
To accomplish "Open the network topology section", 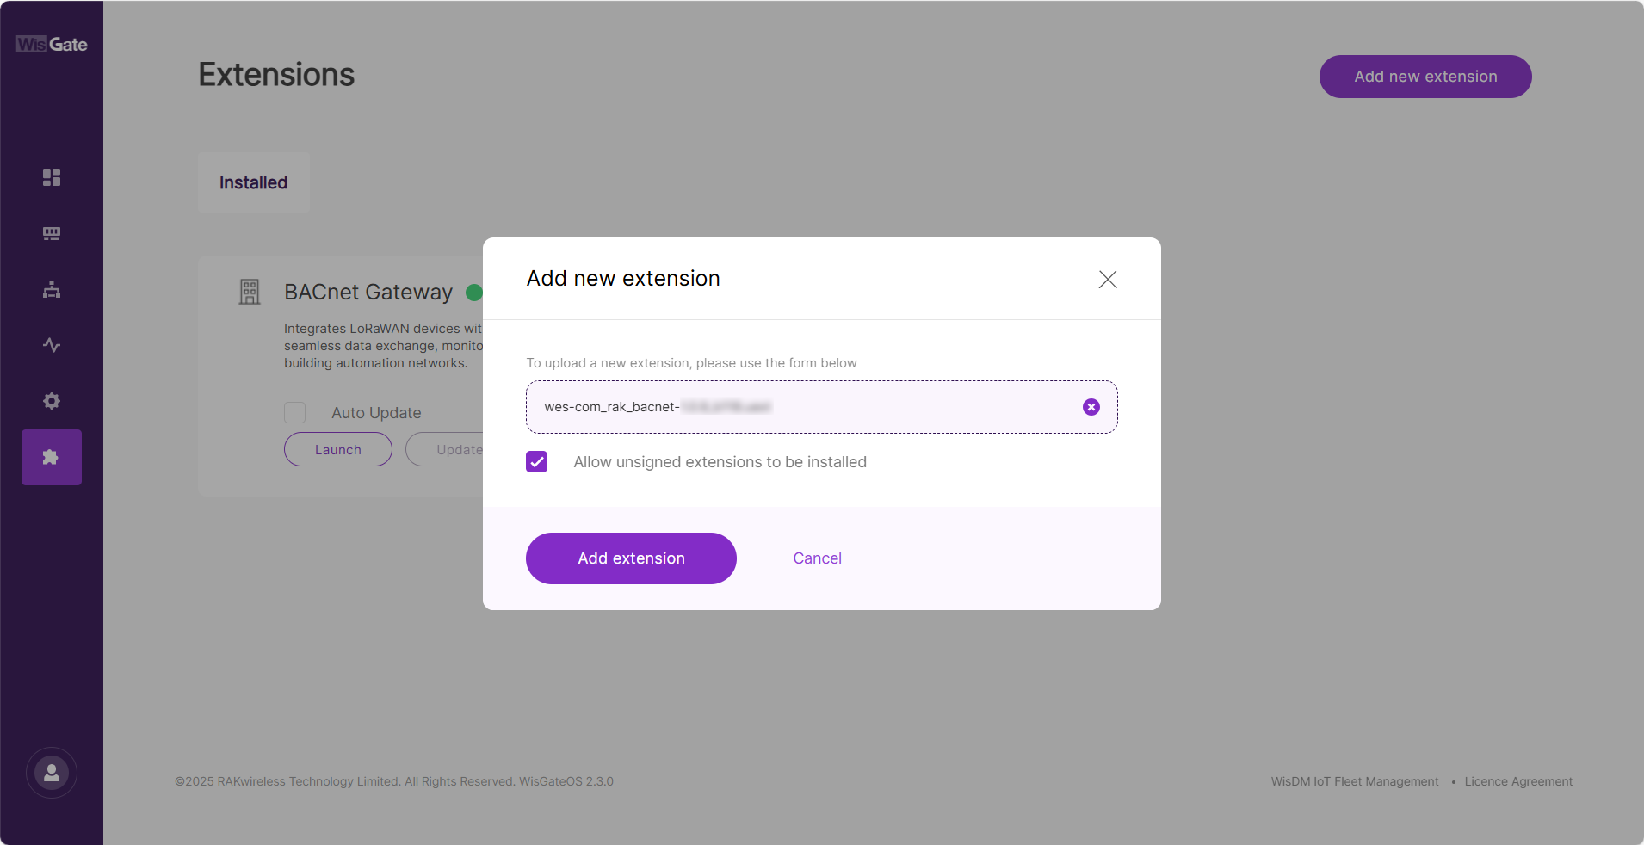I will [x=51, y=289].
